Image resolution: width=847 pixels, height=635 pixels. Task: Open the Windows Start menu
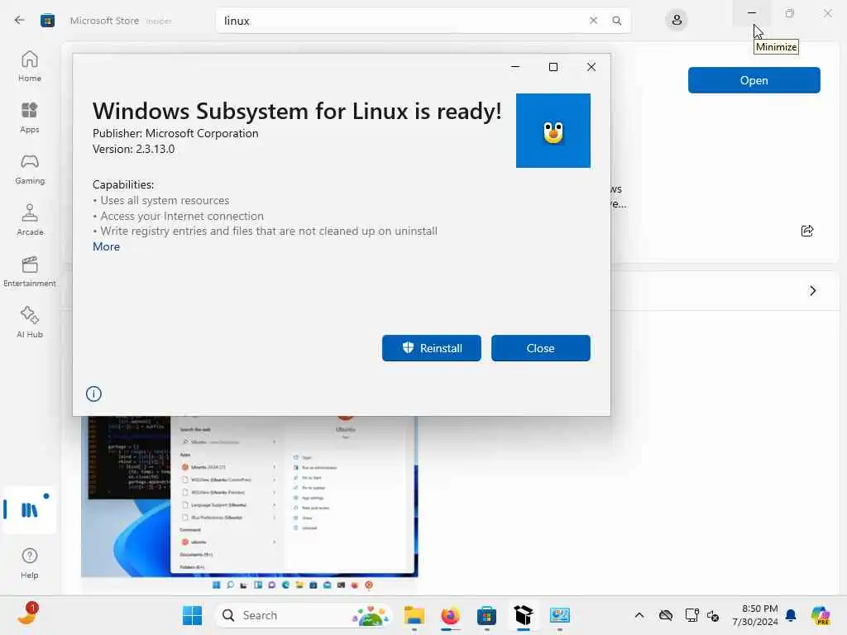coord(192,615)
